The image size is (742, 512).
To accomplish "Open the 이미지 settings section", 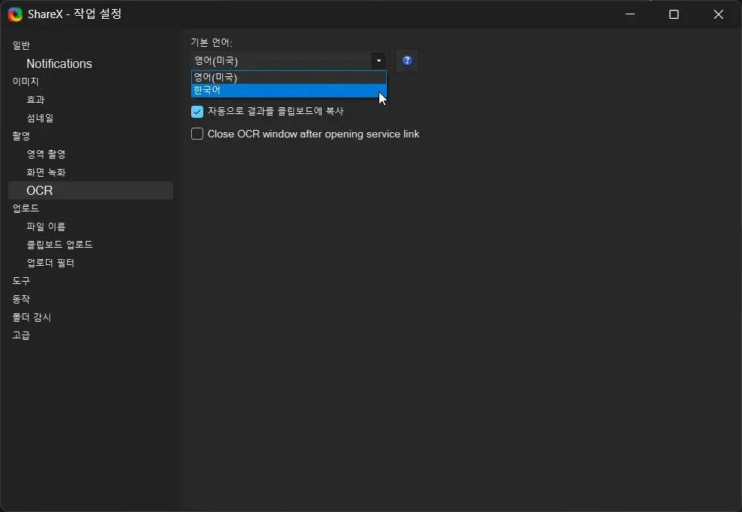I will pos(26,82).
